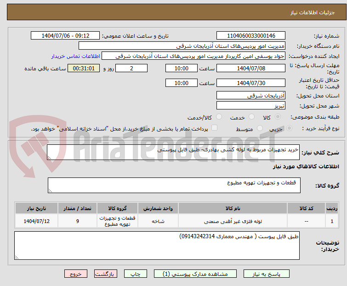
Task: Click the price validity time field 10:00
Action: click(182, 83)
